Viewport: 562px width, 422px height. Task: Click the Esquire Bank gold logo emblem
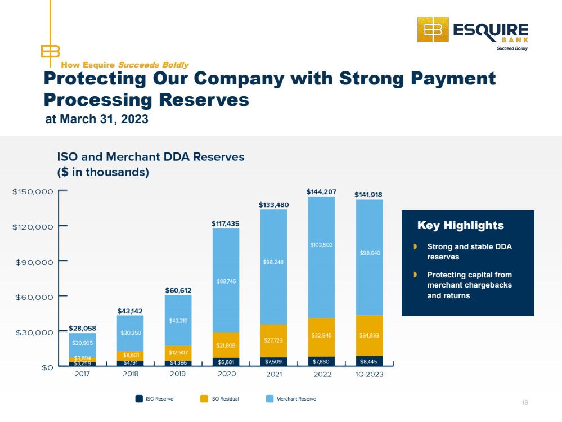[433, 29]
